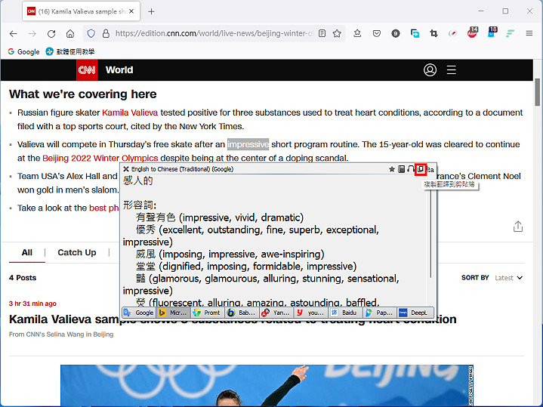
Task: Open 軟體使用教學 bookmark
Action: 70,51
